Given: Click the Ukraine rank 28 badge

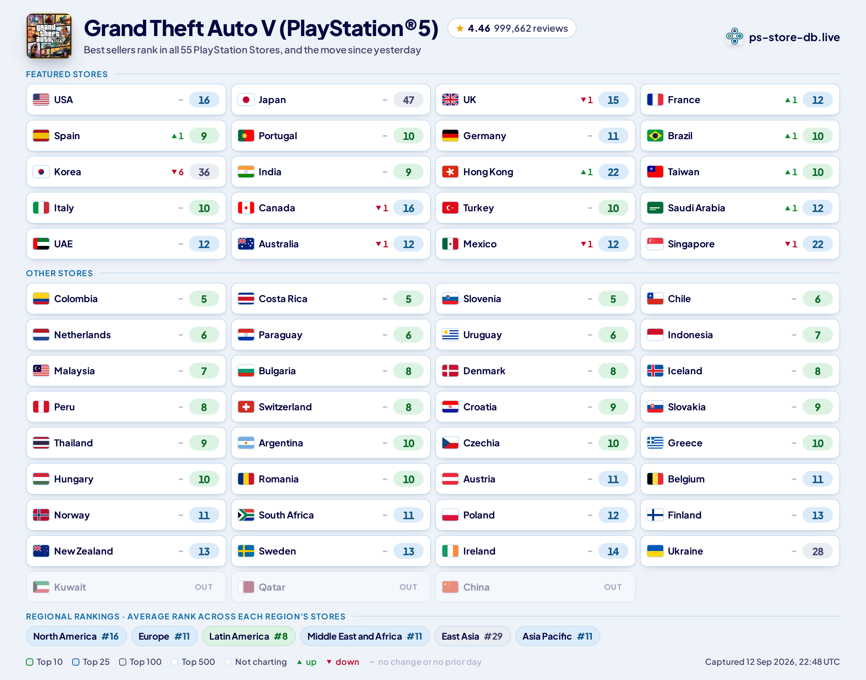Looking at the screenshot, I should tap(817, 551).
